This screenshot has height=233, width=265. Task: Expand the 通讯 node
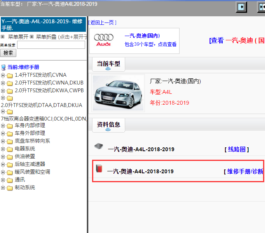tap(3, 180)
